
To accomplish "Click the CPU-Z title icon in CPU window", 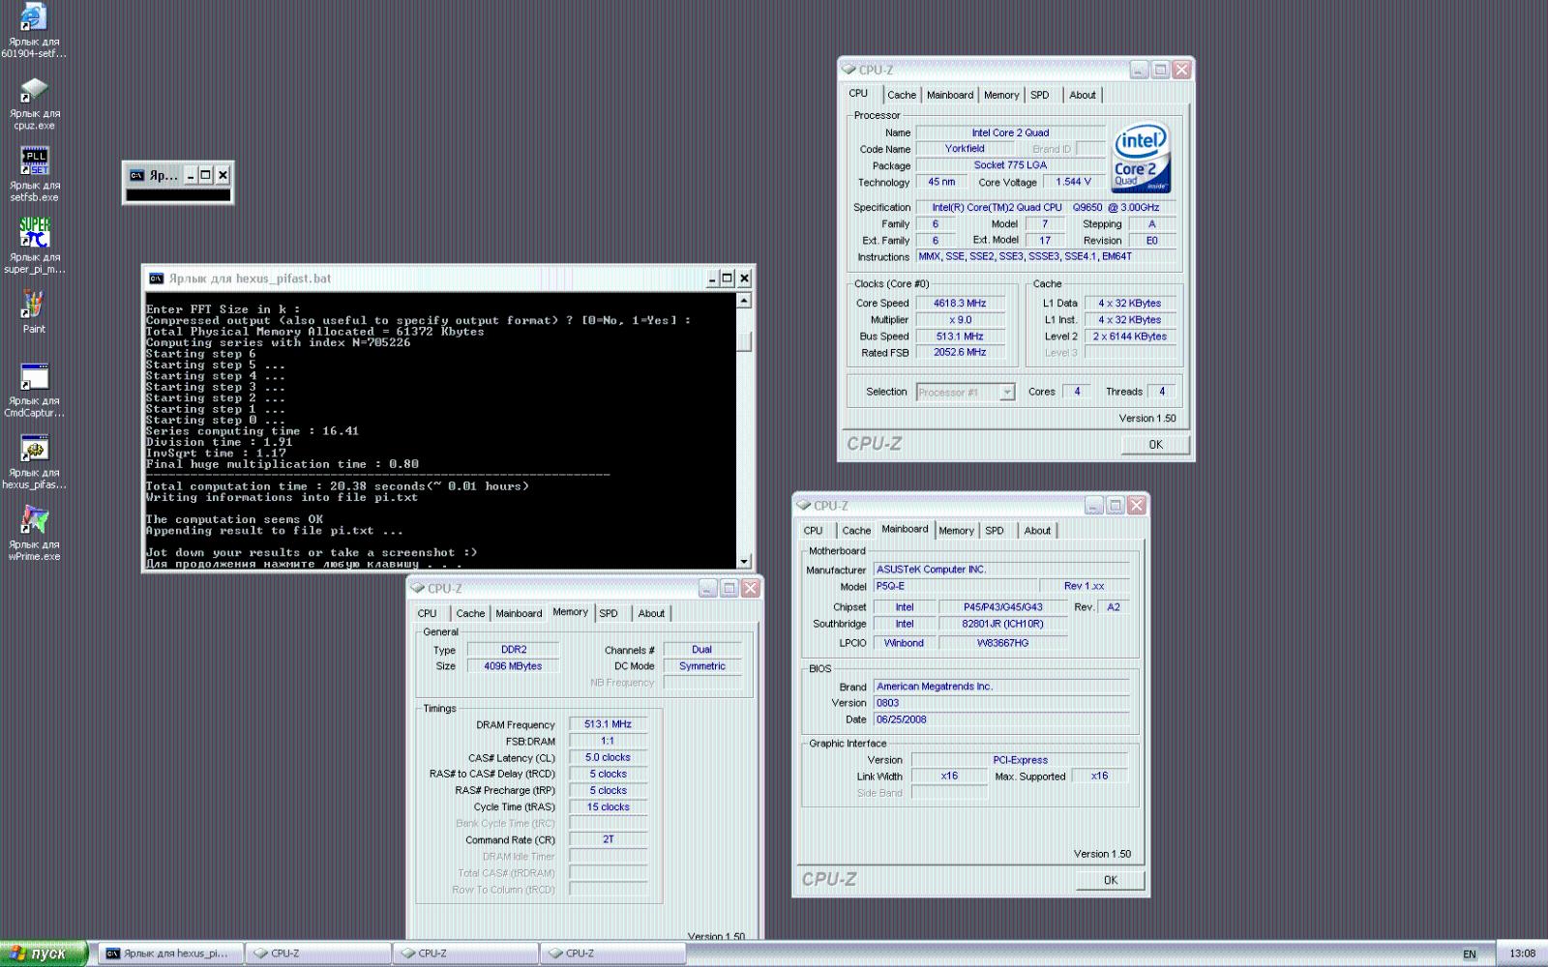I will point(849,70).
